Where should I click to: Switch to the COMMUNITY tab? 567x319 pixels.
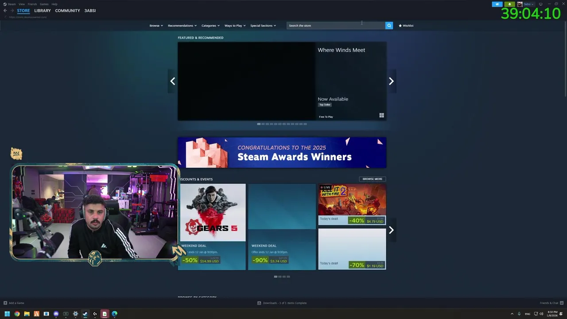pos(67,11)
